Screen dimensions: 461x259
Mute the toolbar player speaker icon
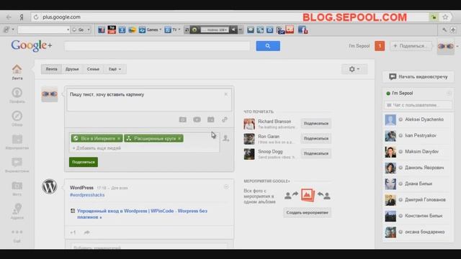pyautogui.click(x=233, y=29)
